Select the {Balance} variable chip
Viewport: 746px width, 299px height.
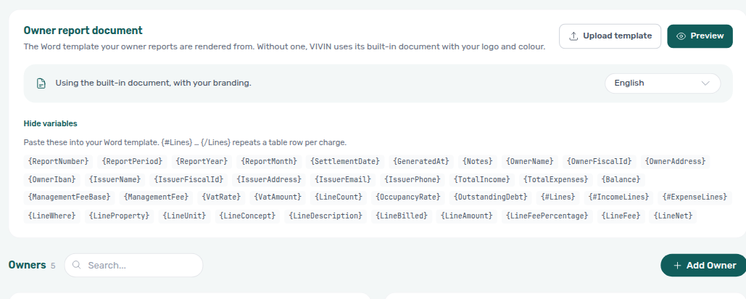[621, 180]
